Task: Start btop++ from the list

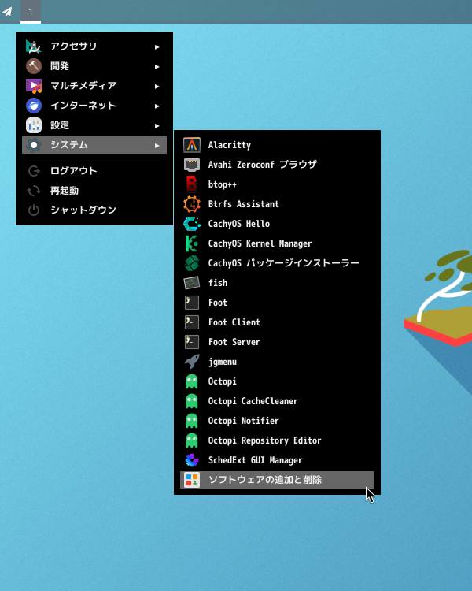Action: pyautogui.click(x=277, y=184)
